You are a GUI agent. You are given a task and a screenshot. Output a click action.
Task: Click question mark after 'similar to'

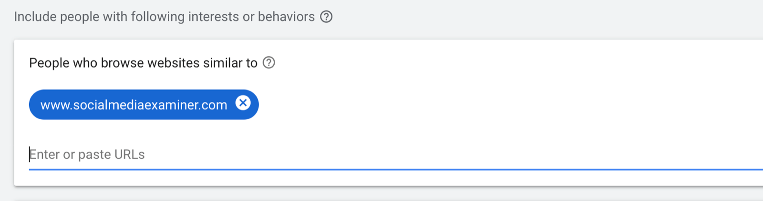pos(269,62)
